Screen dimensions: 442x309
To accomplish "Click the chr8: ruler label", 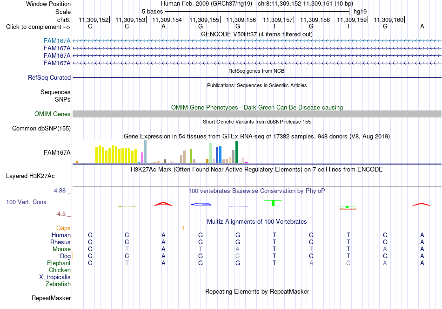I will pos(64,20).
